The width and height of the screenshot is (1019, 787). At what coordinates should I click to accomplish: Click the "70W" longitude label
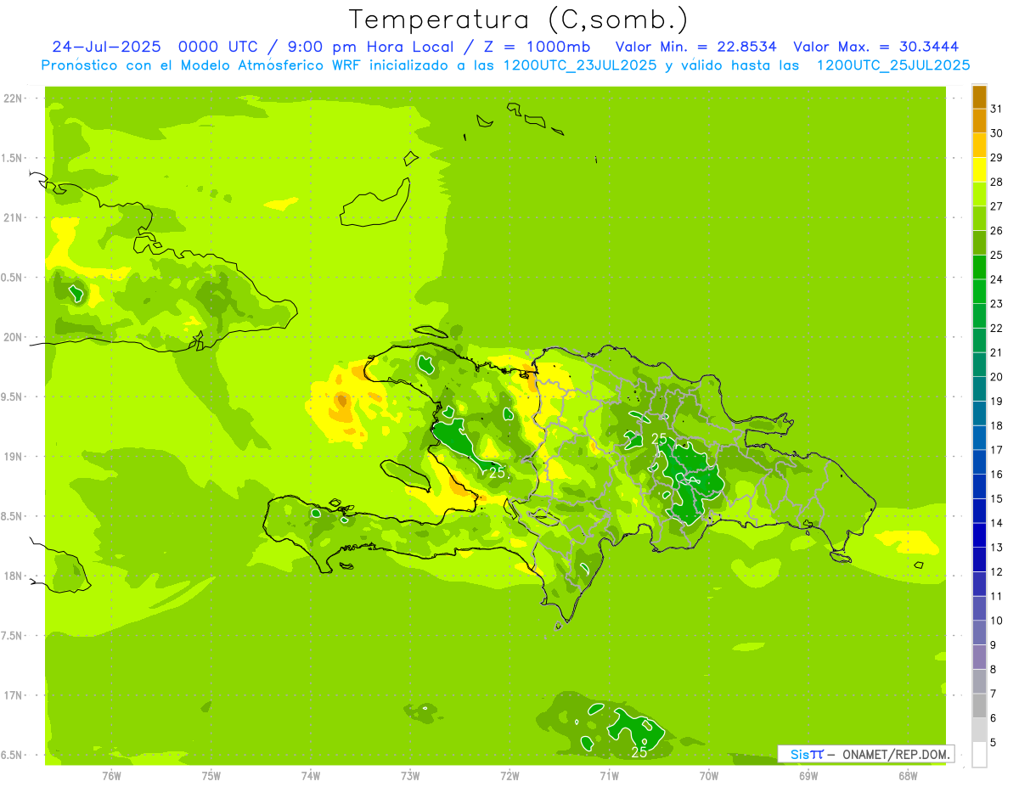tap(709, 776)
